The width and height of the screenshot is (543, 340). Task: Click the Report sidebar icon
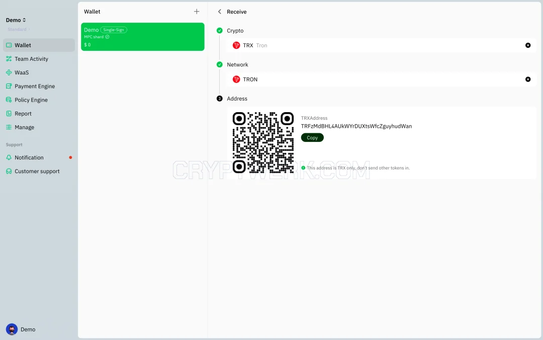click(x=9, y=113)
